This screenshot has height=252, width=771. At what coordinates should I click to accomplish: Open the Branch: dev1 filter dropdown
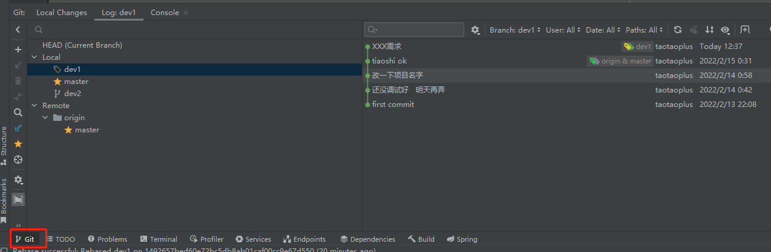(x=514, y=30)
